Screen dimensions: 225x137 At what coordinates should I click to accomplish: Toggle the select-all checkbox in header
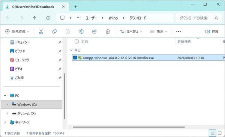(x=76, y=42)
